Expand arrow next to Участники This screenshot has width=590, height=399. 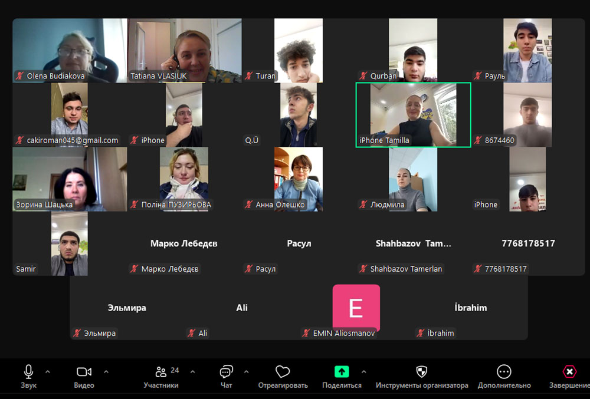click(x=193, y=372)
